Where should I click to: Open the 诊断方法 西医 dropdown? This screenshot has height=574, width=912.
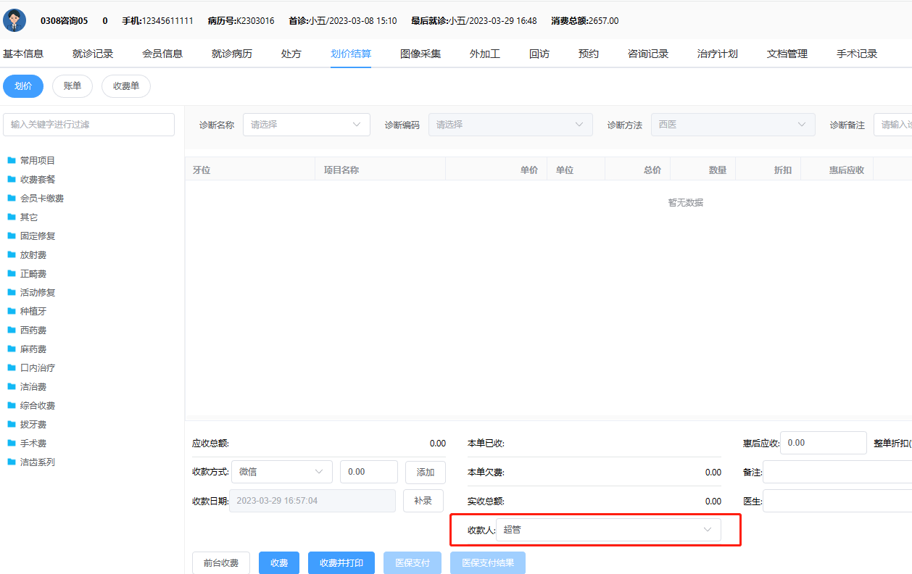733,125
